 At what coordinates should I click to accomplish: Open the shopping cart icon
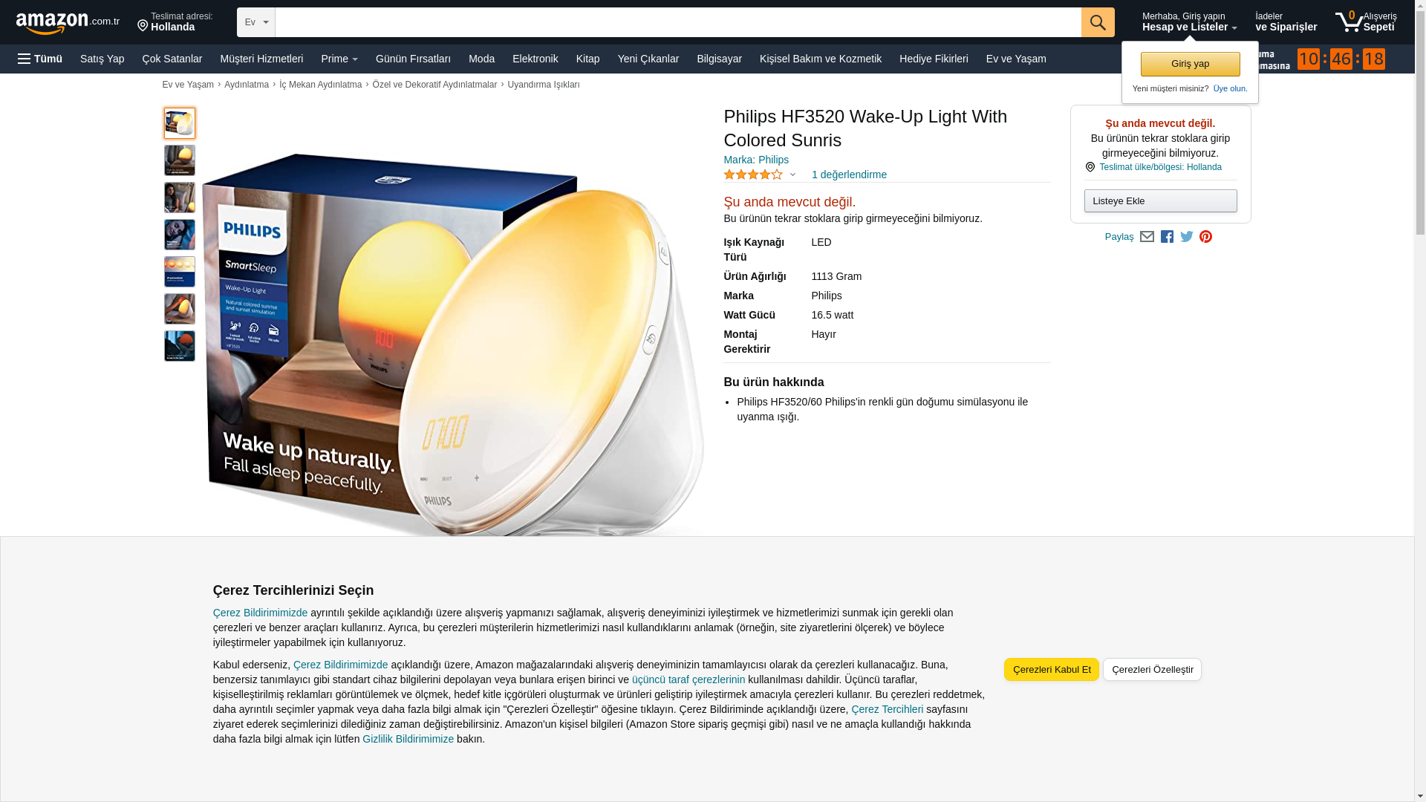1365,22
